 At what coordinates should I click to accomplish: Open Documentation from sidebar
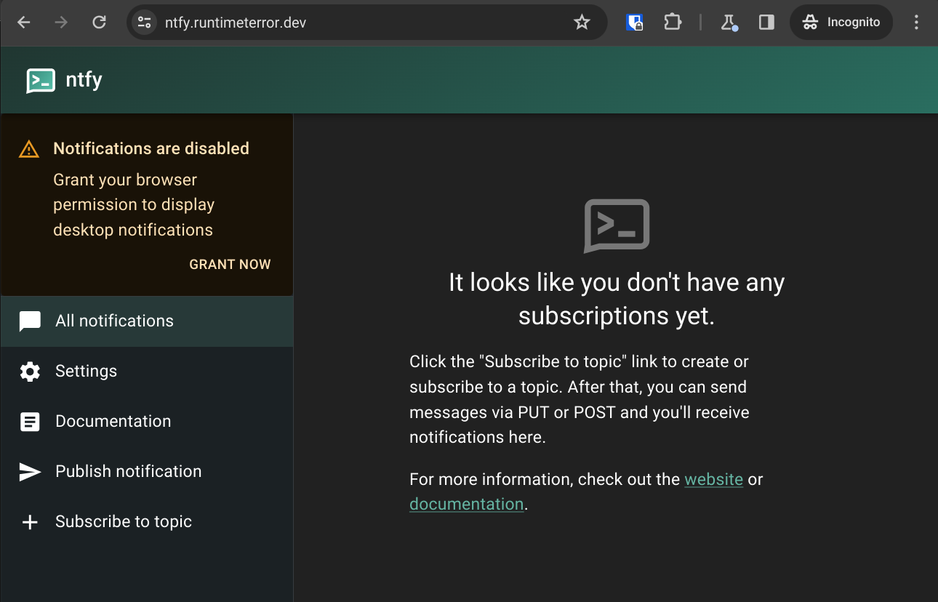[x=147, y=422]
